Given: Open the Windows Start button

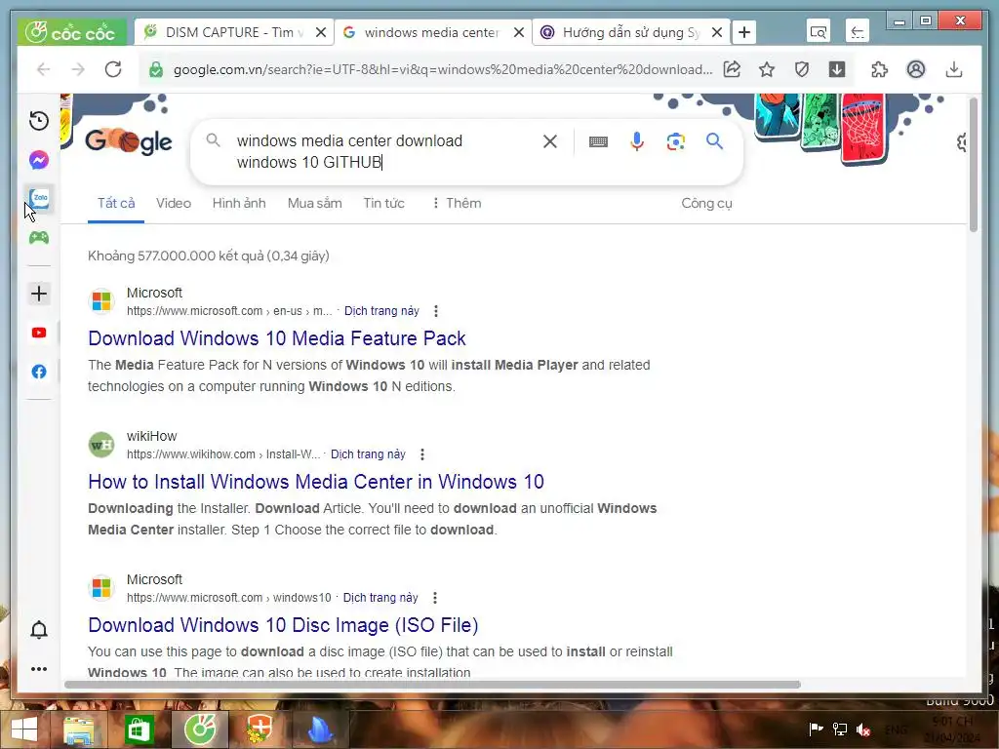Looking at the screenshot, I should (x=23, y=729).
